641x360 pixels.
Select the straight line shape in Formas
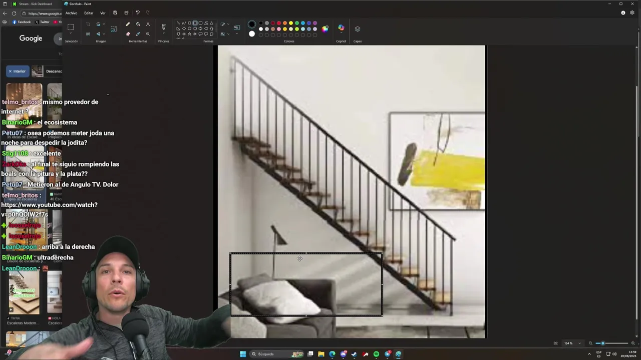pos(178,23)
